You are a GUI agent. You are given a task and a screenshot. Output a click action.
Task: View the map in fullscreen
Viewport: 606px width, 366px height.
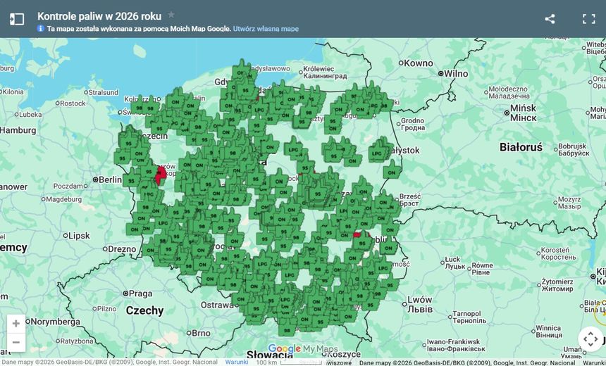(x=588, y=19)
